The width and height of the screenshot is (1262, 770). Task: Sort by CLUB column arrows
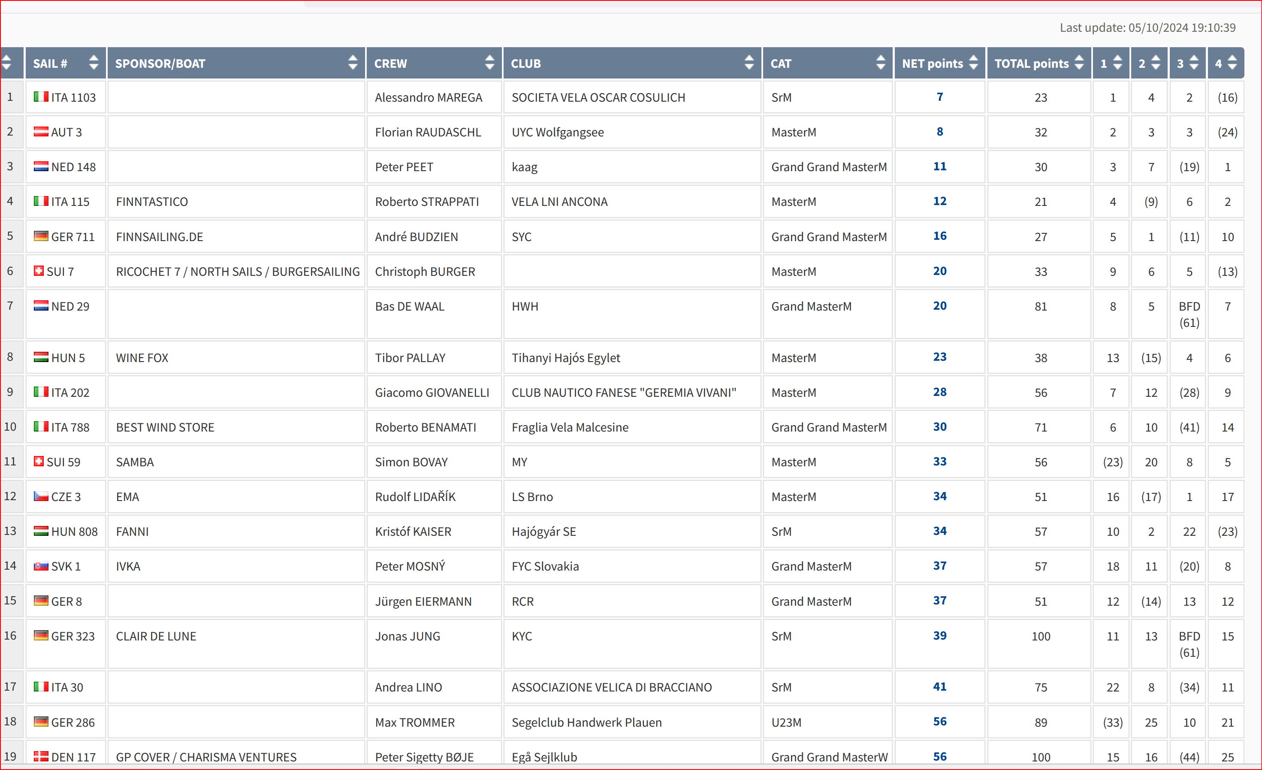pyautogui.click(x=749, y=63)
